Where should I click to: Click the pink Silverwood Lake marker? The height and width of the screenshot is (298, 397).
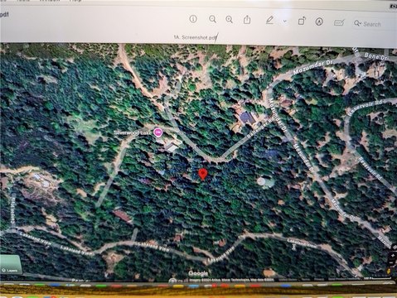coord(157,132)
